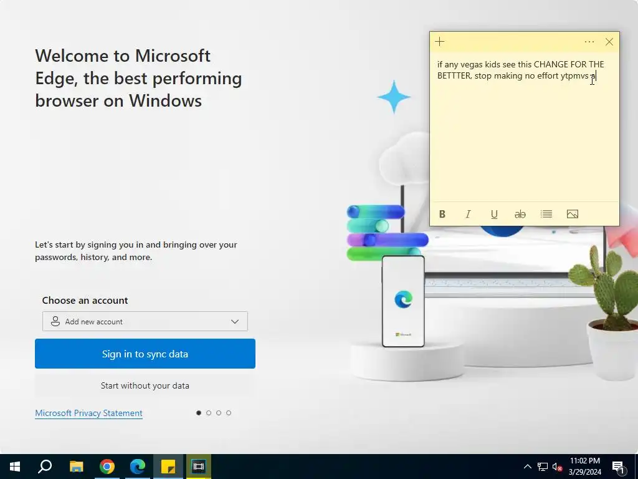Open taskbar search magnifier

pos(45,467)
